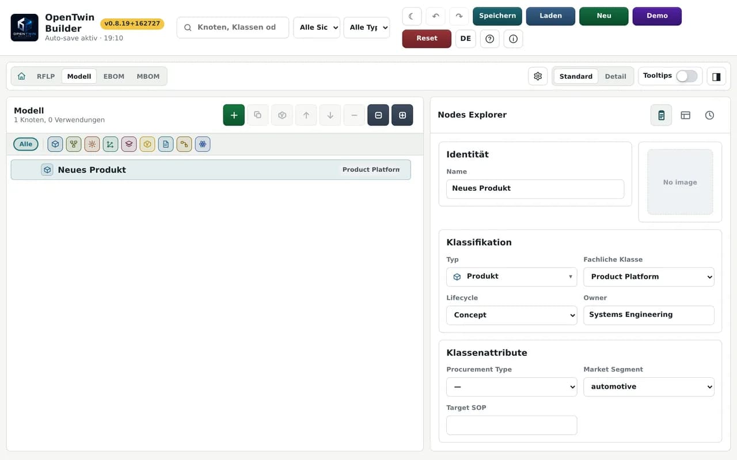
Task: Select the Nodes Explorer properties view icon
Action: coord(661,115)
